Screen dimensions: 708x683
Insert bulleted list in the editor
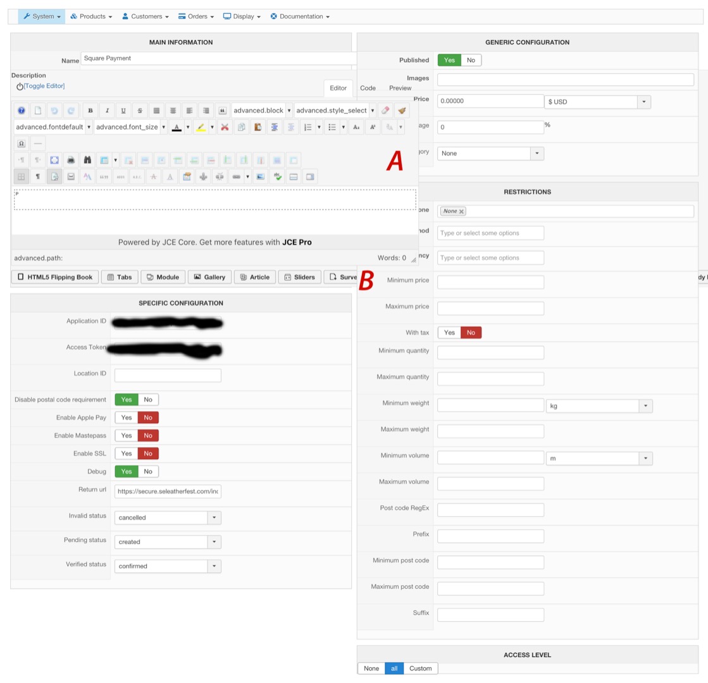click(332, 127)
